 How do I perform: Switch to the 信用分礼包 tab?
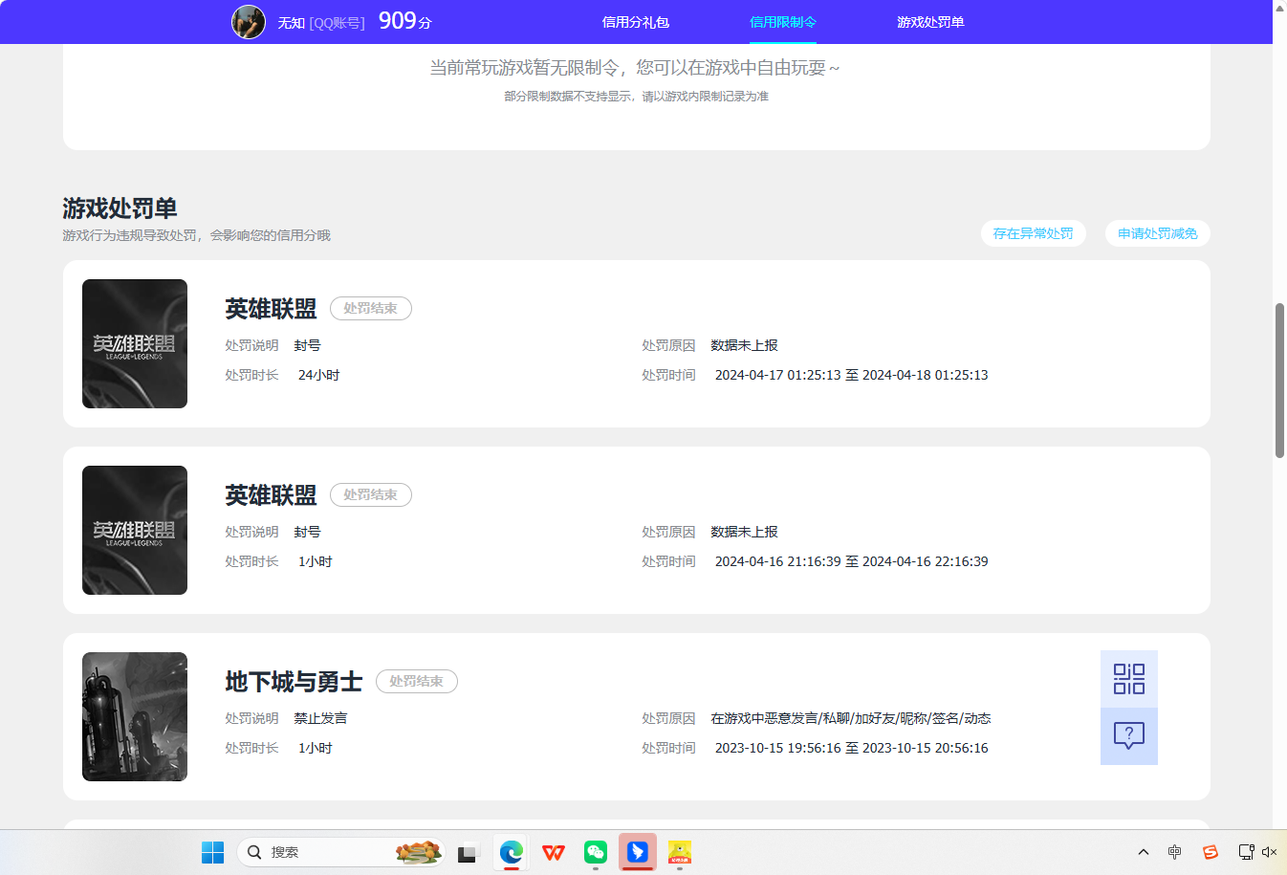(636, 22)
